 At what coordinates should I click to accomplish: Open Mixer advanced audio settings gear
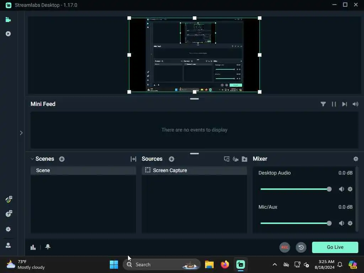pyautogui.click(x=355, y=159)
